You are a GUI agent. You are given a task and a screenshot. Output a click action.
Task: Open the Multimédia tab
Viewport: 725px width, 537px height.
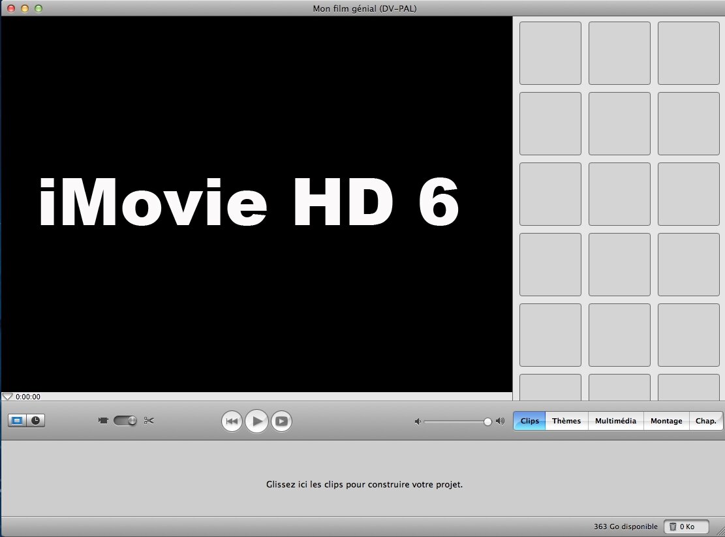pos(615,421)
